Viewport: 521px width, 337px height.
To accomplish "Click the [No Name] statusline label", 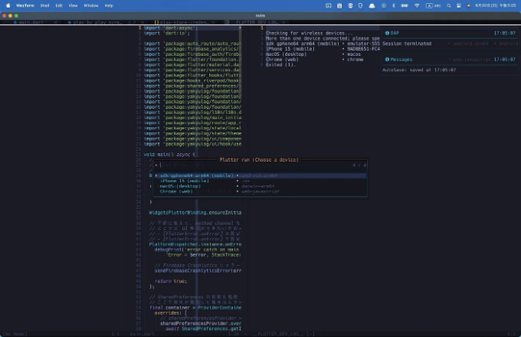I will [15, 334].
